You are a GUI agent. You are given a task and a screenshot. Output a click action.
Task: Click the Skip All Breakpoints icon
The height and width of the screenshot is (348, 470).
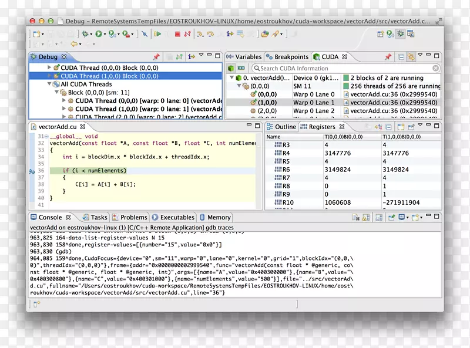tap(145, 34)
